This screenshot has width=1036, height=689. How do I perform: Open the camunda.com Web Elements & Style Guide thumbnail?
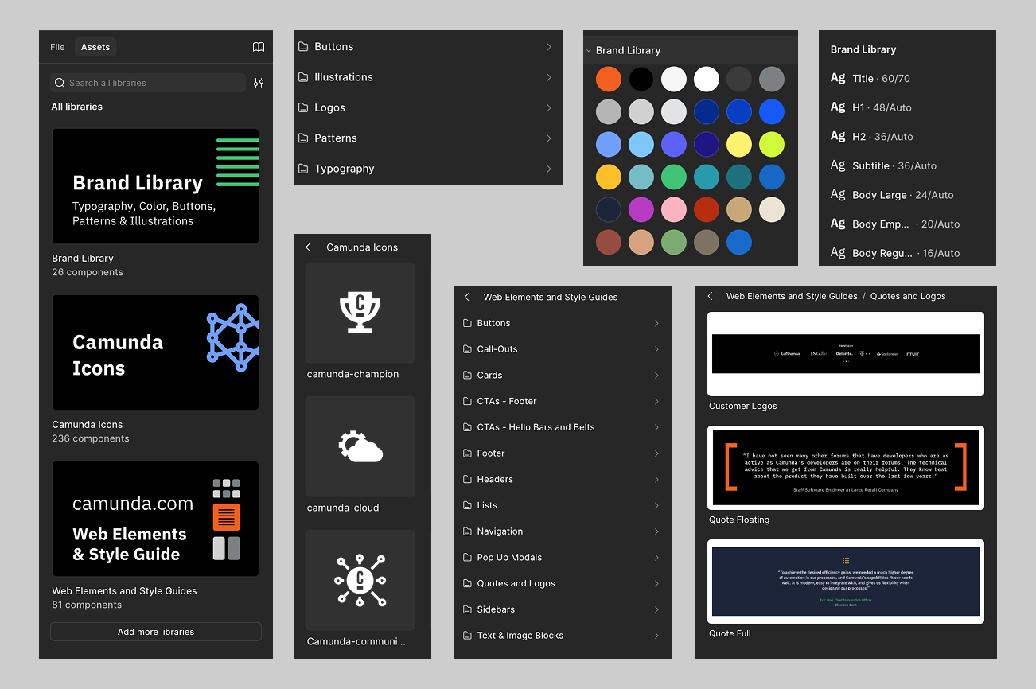coord(155,519)
